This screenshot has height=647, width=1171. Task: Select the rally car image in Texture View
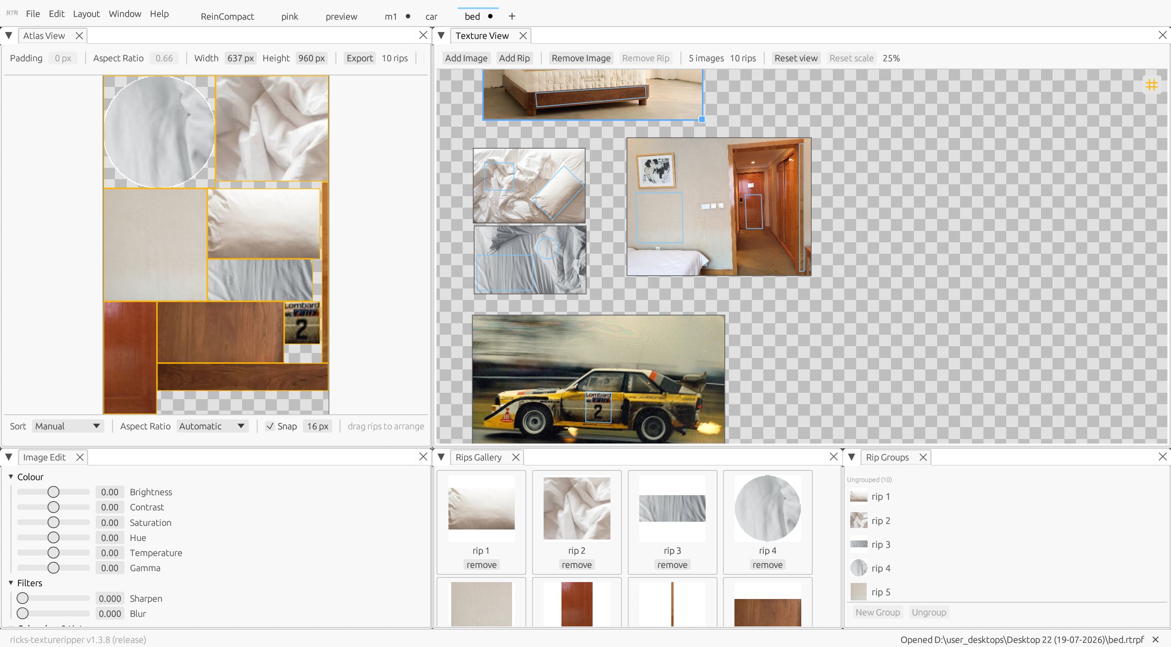click(599, 379)
